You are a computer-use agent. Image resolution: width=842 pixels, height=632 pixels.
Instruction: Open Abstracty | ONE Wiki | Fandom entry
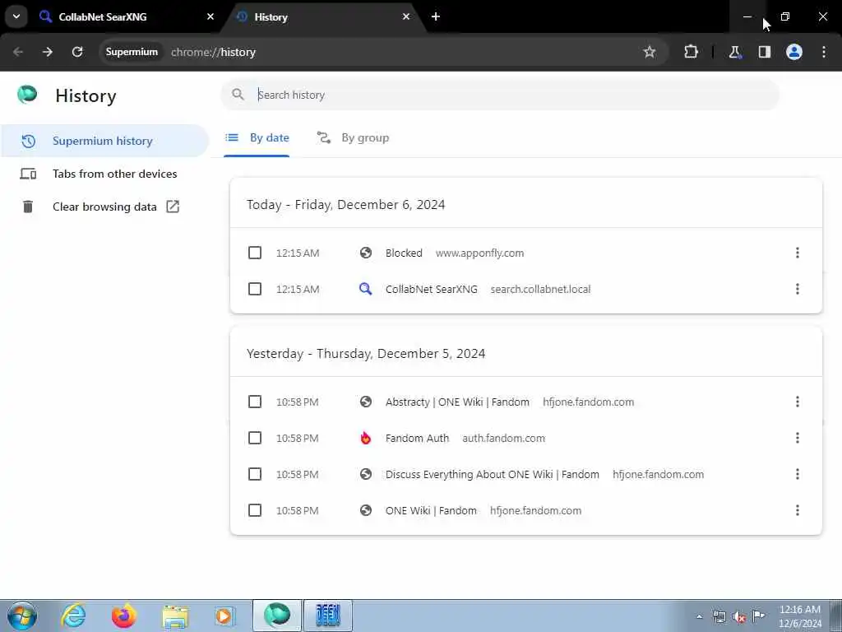point(457,402)
